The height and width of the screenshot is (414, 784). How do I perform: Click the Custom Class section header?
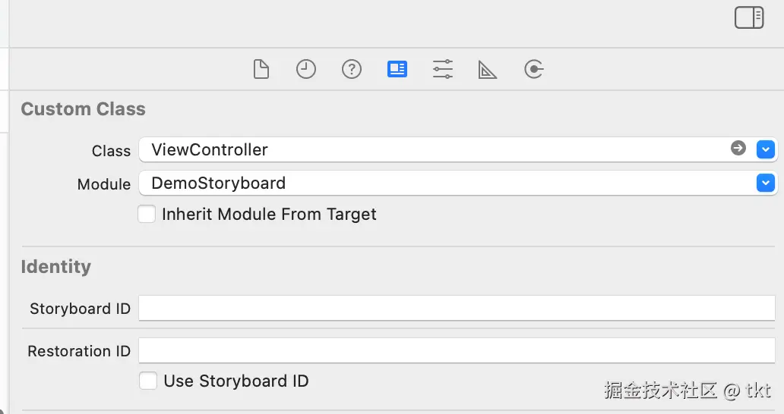83,109
